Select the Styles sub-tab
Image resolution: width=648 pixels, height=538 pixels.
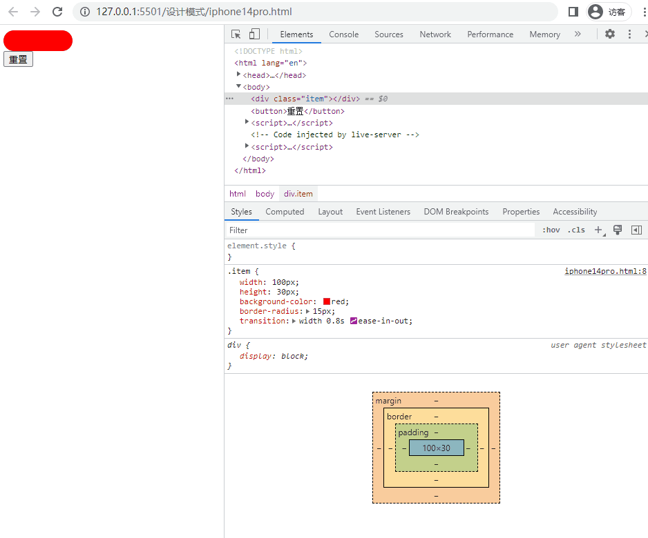(241, 212)
